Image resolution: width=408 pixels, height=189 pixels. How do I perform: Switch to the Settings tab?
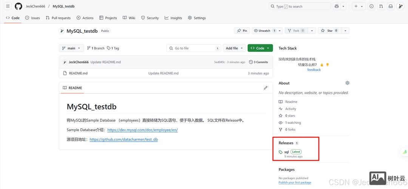click(197, 18)
